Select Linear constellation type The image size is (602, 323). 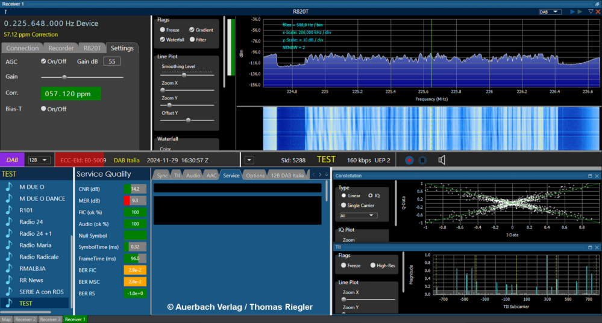[343, 195]
